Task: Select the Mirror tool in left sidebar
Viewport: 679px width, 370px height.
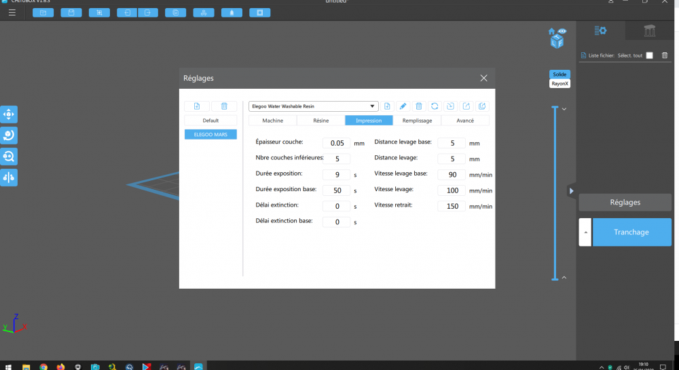Action: pyautogui.click(x=9, y=178)
